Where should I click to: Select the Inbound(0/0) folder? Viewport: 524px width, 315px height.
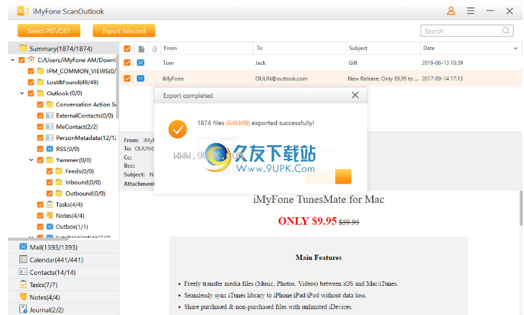[83, 182]
